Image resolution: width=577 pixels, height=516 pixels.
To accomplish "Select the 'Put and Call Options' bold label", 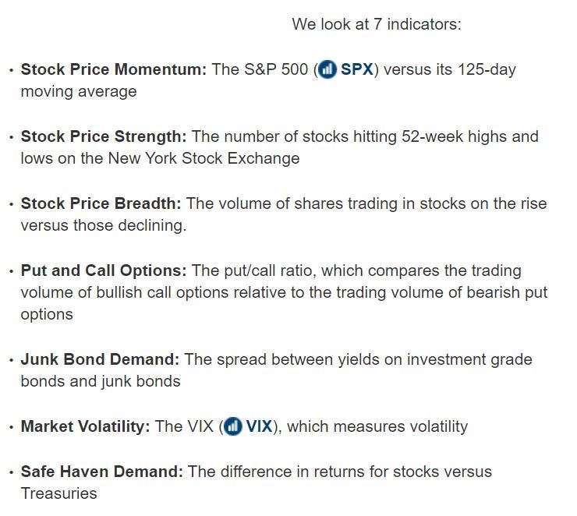I will coord(104,270).
